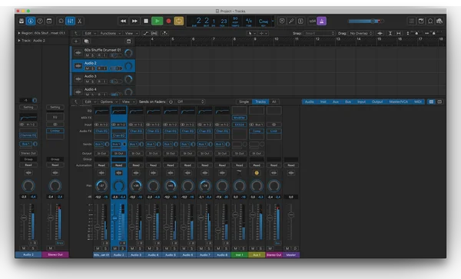This screenshot has height=279, width=461.
Task: Switch Mixer to Tracks view
Action: click(260, 101)
